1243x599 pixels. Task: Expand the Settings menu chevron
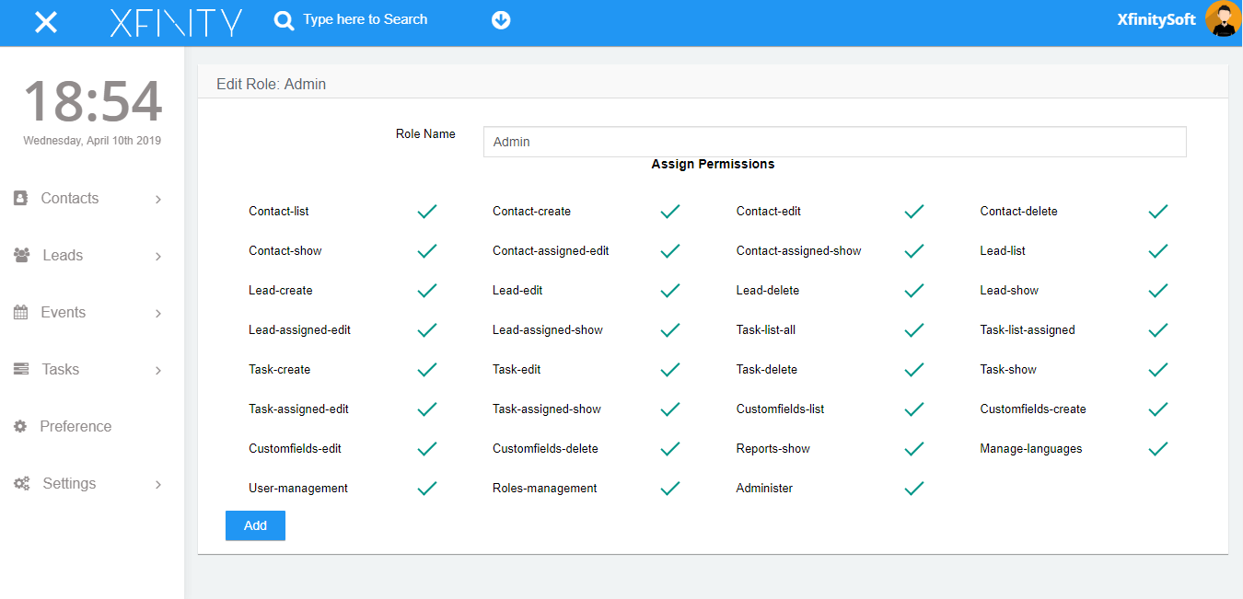click(x=157, y=483)
